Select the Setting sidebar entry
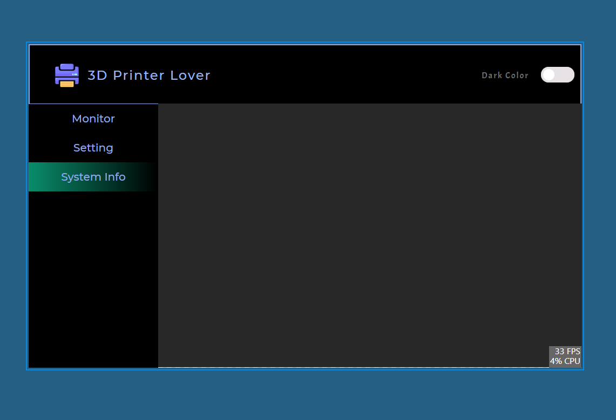The height and width of the screenshot is (420, 616). pyautogui.click(x=93, y=148)
